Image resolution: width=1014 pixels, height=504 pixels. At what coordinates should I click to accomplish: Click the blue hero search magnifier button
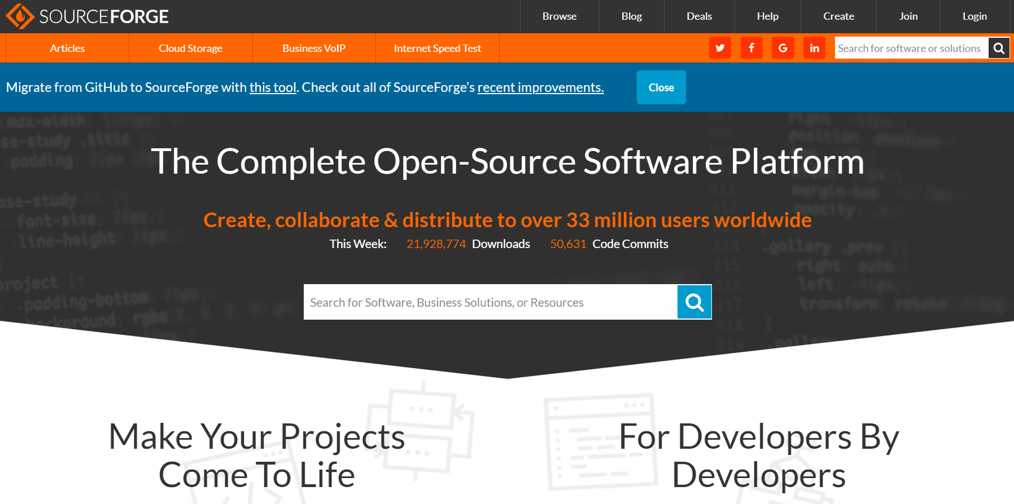click(694, 302)
